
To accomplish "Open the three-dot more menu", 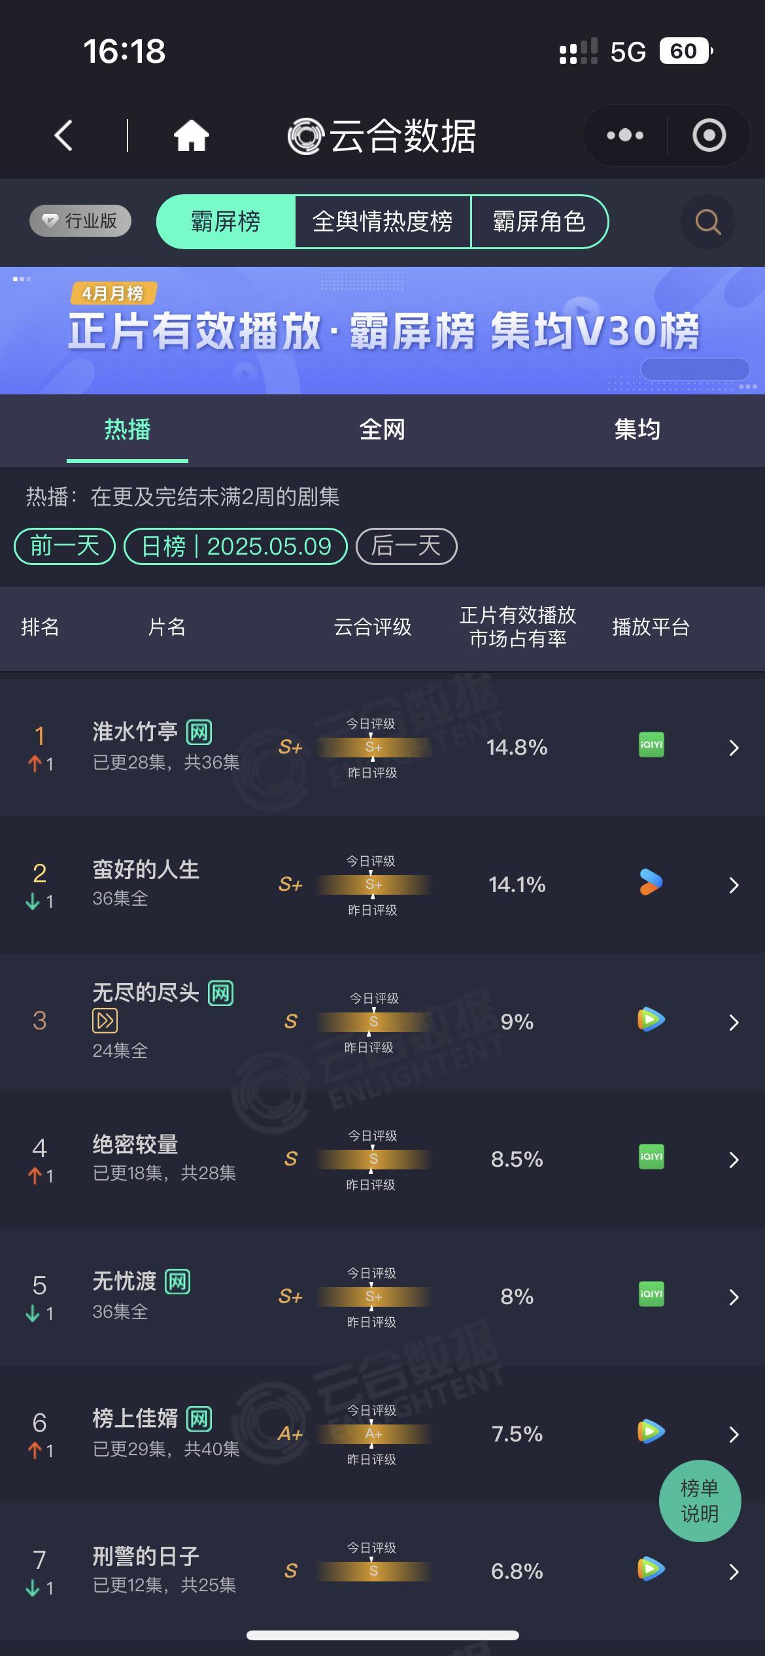I will (625, 135).
